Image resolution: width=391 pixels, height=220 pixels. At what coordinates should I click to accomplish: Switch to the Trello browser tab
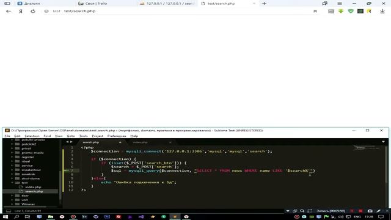[106, 4]
